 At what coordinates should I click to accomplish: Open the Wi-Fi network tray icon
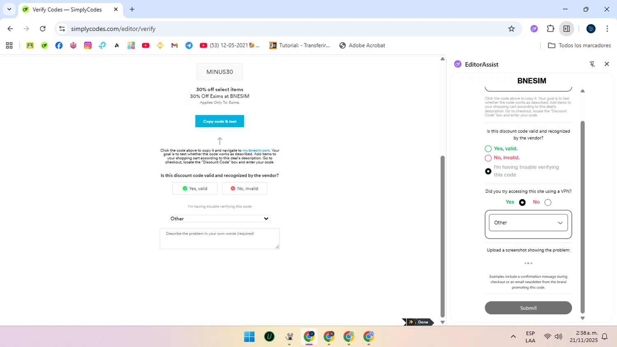[x=547, y=337]
